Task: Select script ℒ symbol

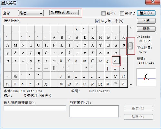Action: click(46, 84)
